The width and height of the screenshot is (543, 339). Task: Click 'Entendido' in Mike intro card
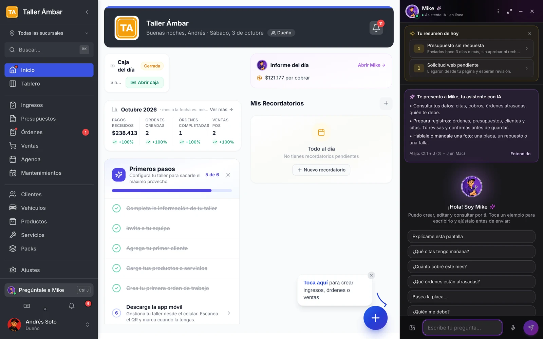(520, 154)
